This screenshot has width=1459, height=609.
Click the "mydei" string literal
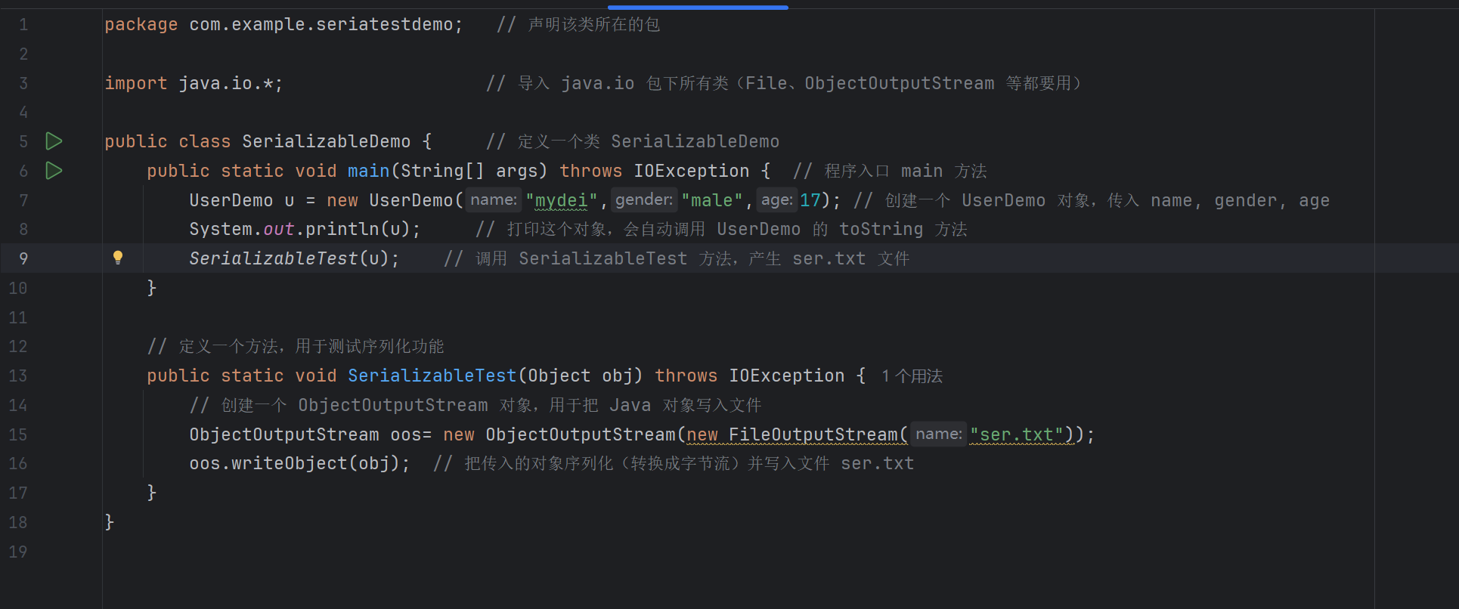[562, 200]
